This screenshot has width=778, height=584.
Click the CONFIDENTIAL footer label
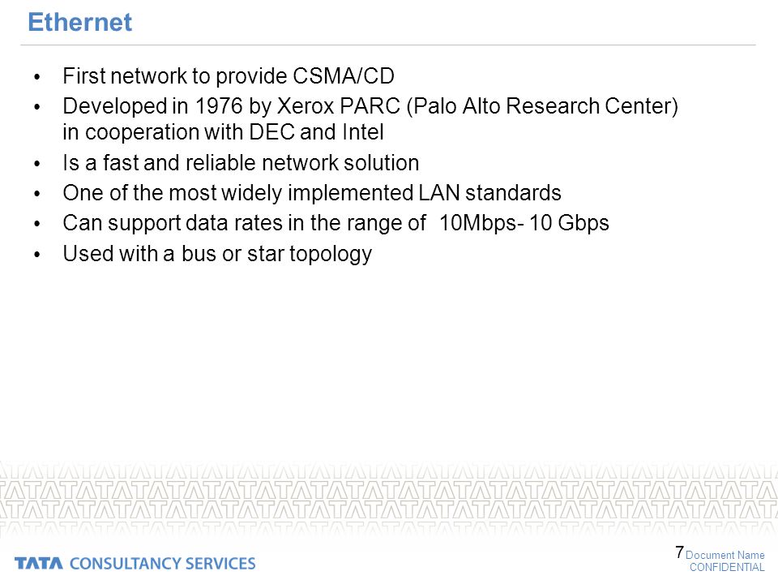tap(727, 567)
